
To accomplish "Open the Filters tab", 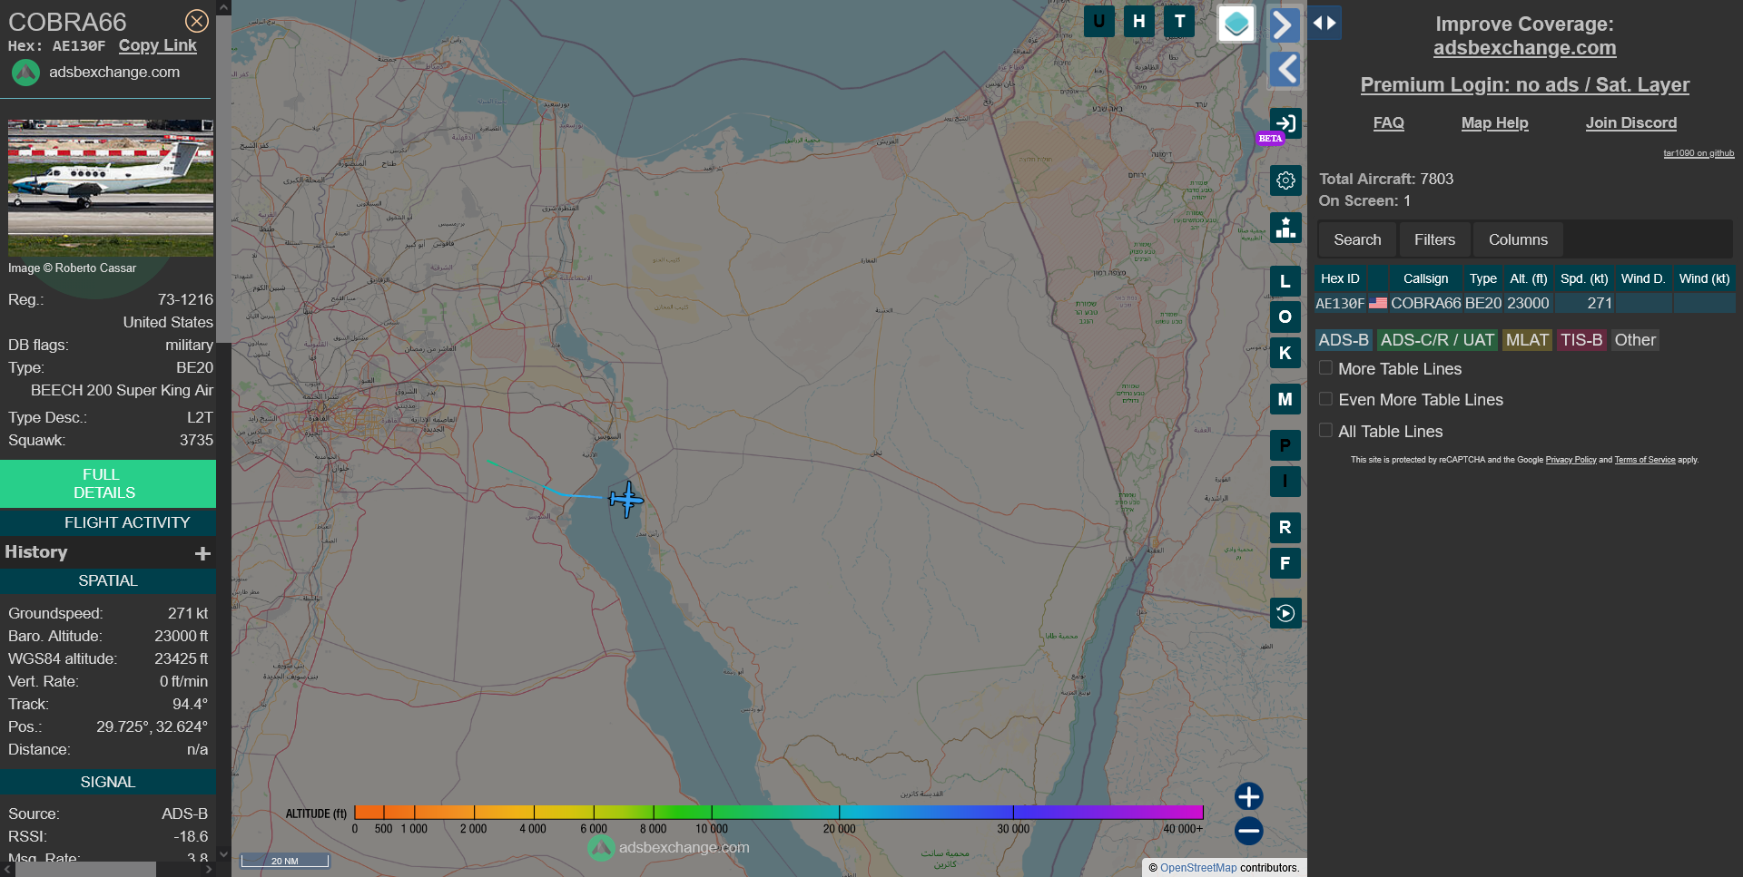I will [1434, 239].
